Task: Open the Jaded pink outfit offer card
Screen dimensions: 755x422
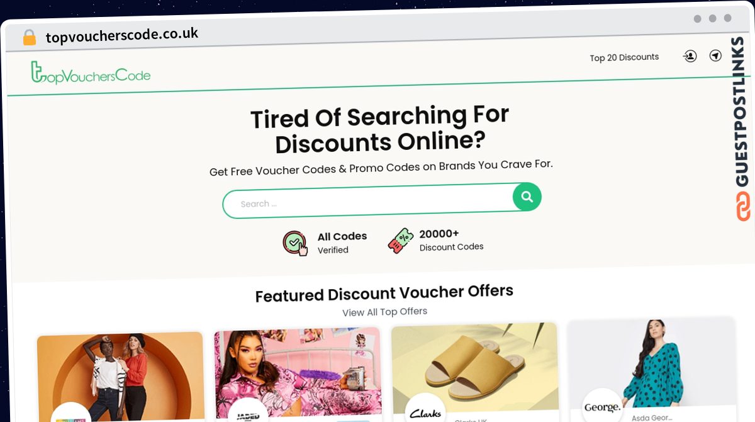Action: pos(298,375)
